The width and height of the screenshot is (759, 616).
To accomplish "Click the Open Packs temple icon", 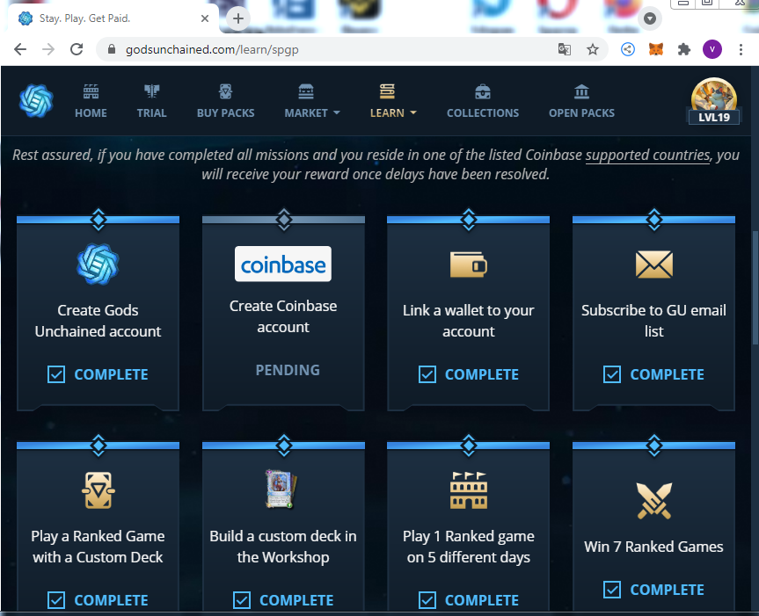I will click(581, 91).
